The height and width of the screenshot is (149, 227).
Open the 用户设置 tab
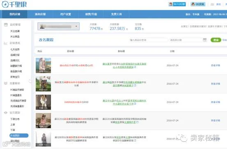(66, 14)
